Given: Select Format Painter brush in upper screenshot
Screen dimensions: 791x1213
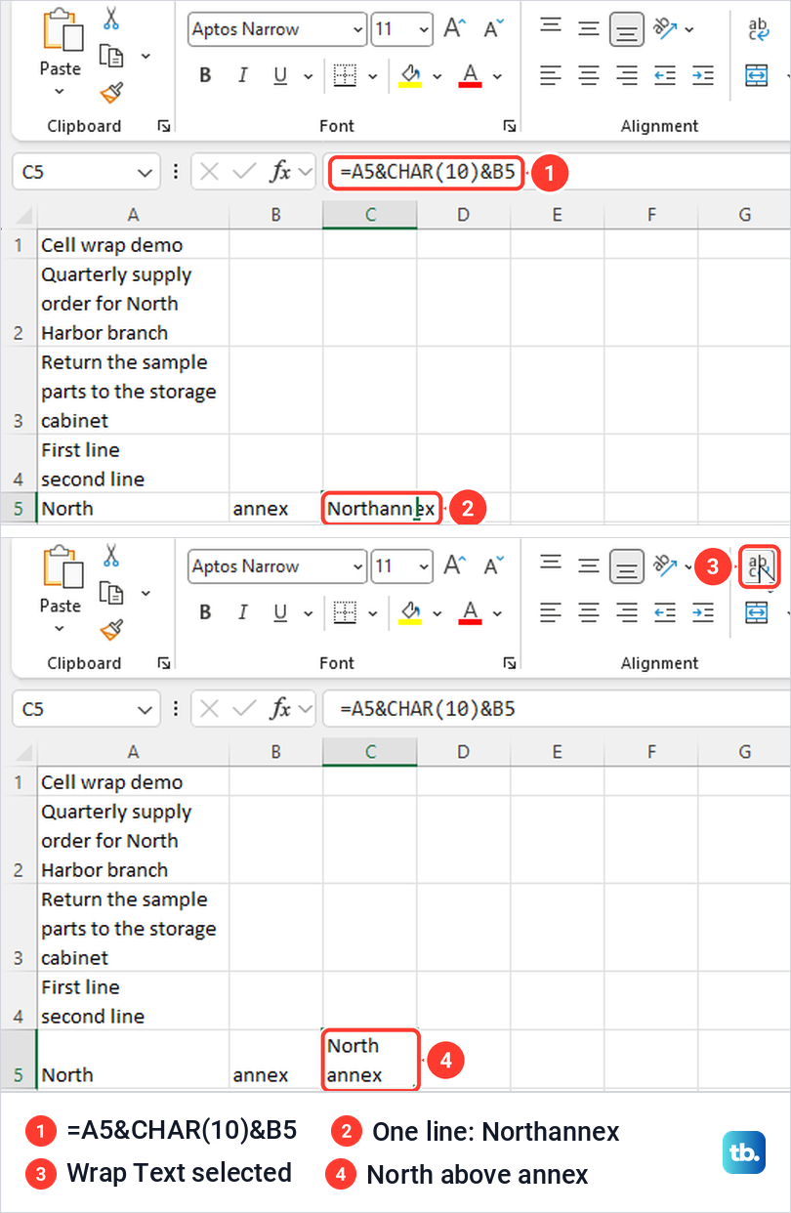Looking at the screenshot, I should (x=111, y=93).
